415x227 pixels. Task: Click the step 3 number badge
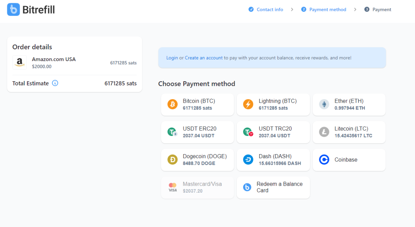point(367,10)
